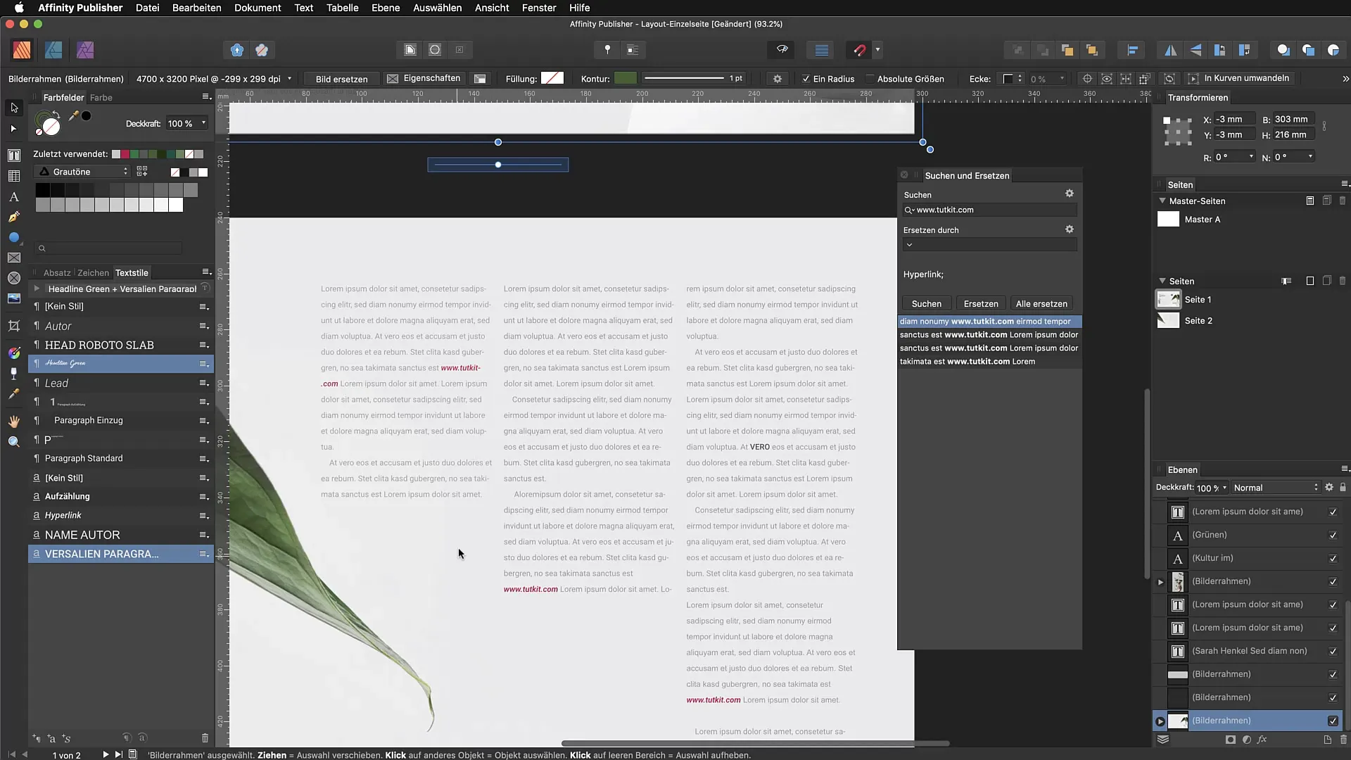Click In Kurven umwandeln button
Image resolution: width=1351 pixels, height=760 pixels.
[x=1239, y=78]
